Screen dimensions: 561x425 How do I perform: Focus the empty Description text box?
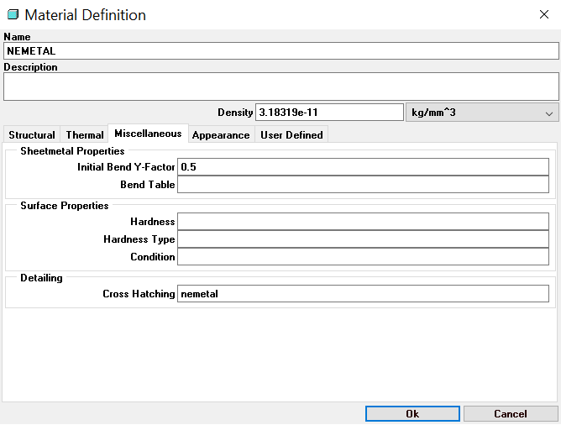coord(280,87)
